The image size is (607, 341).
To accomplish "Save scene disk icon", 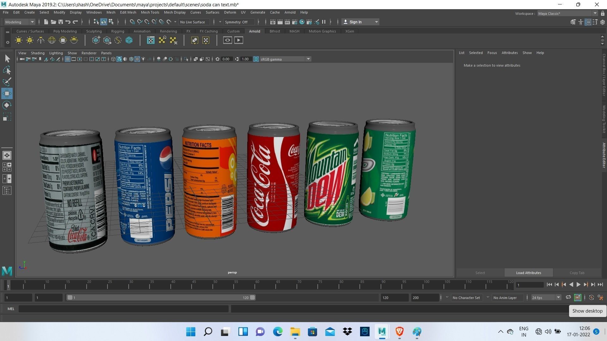I will point(60,22).
